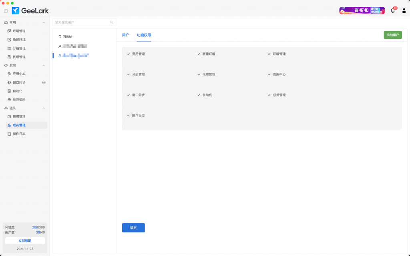Toggle the 操作日志 permission checkbox
Screen dimensions: 410x256
click(x=129, y=115)
